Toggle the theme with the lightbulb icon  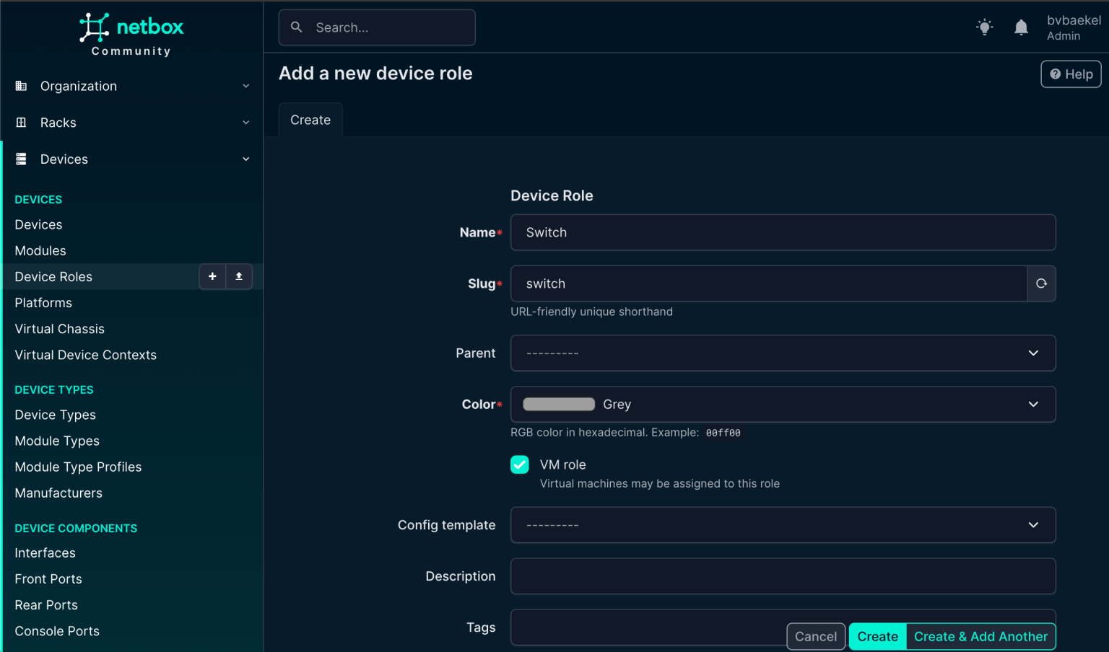click(x=984, y=27)
